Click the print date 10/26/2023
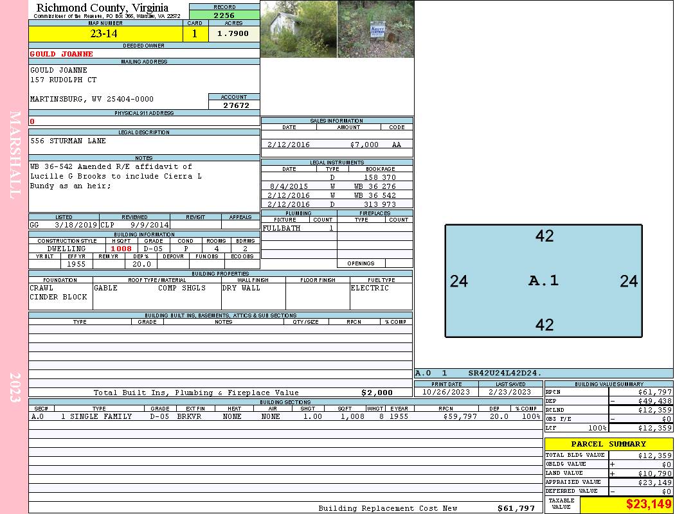This screenshot has height=514, width=675. click(x=446, y=392)
